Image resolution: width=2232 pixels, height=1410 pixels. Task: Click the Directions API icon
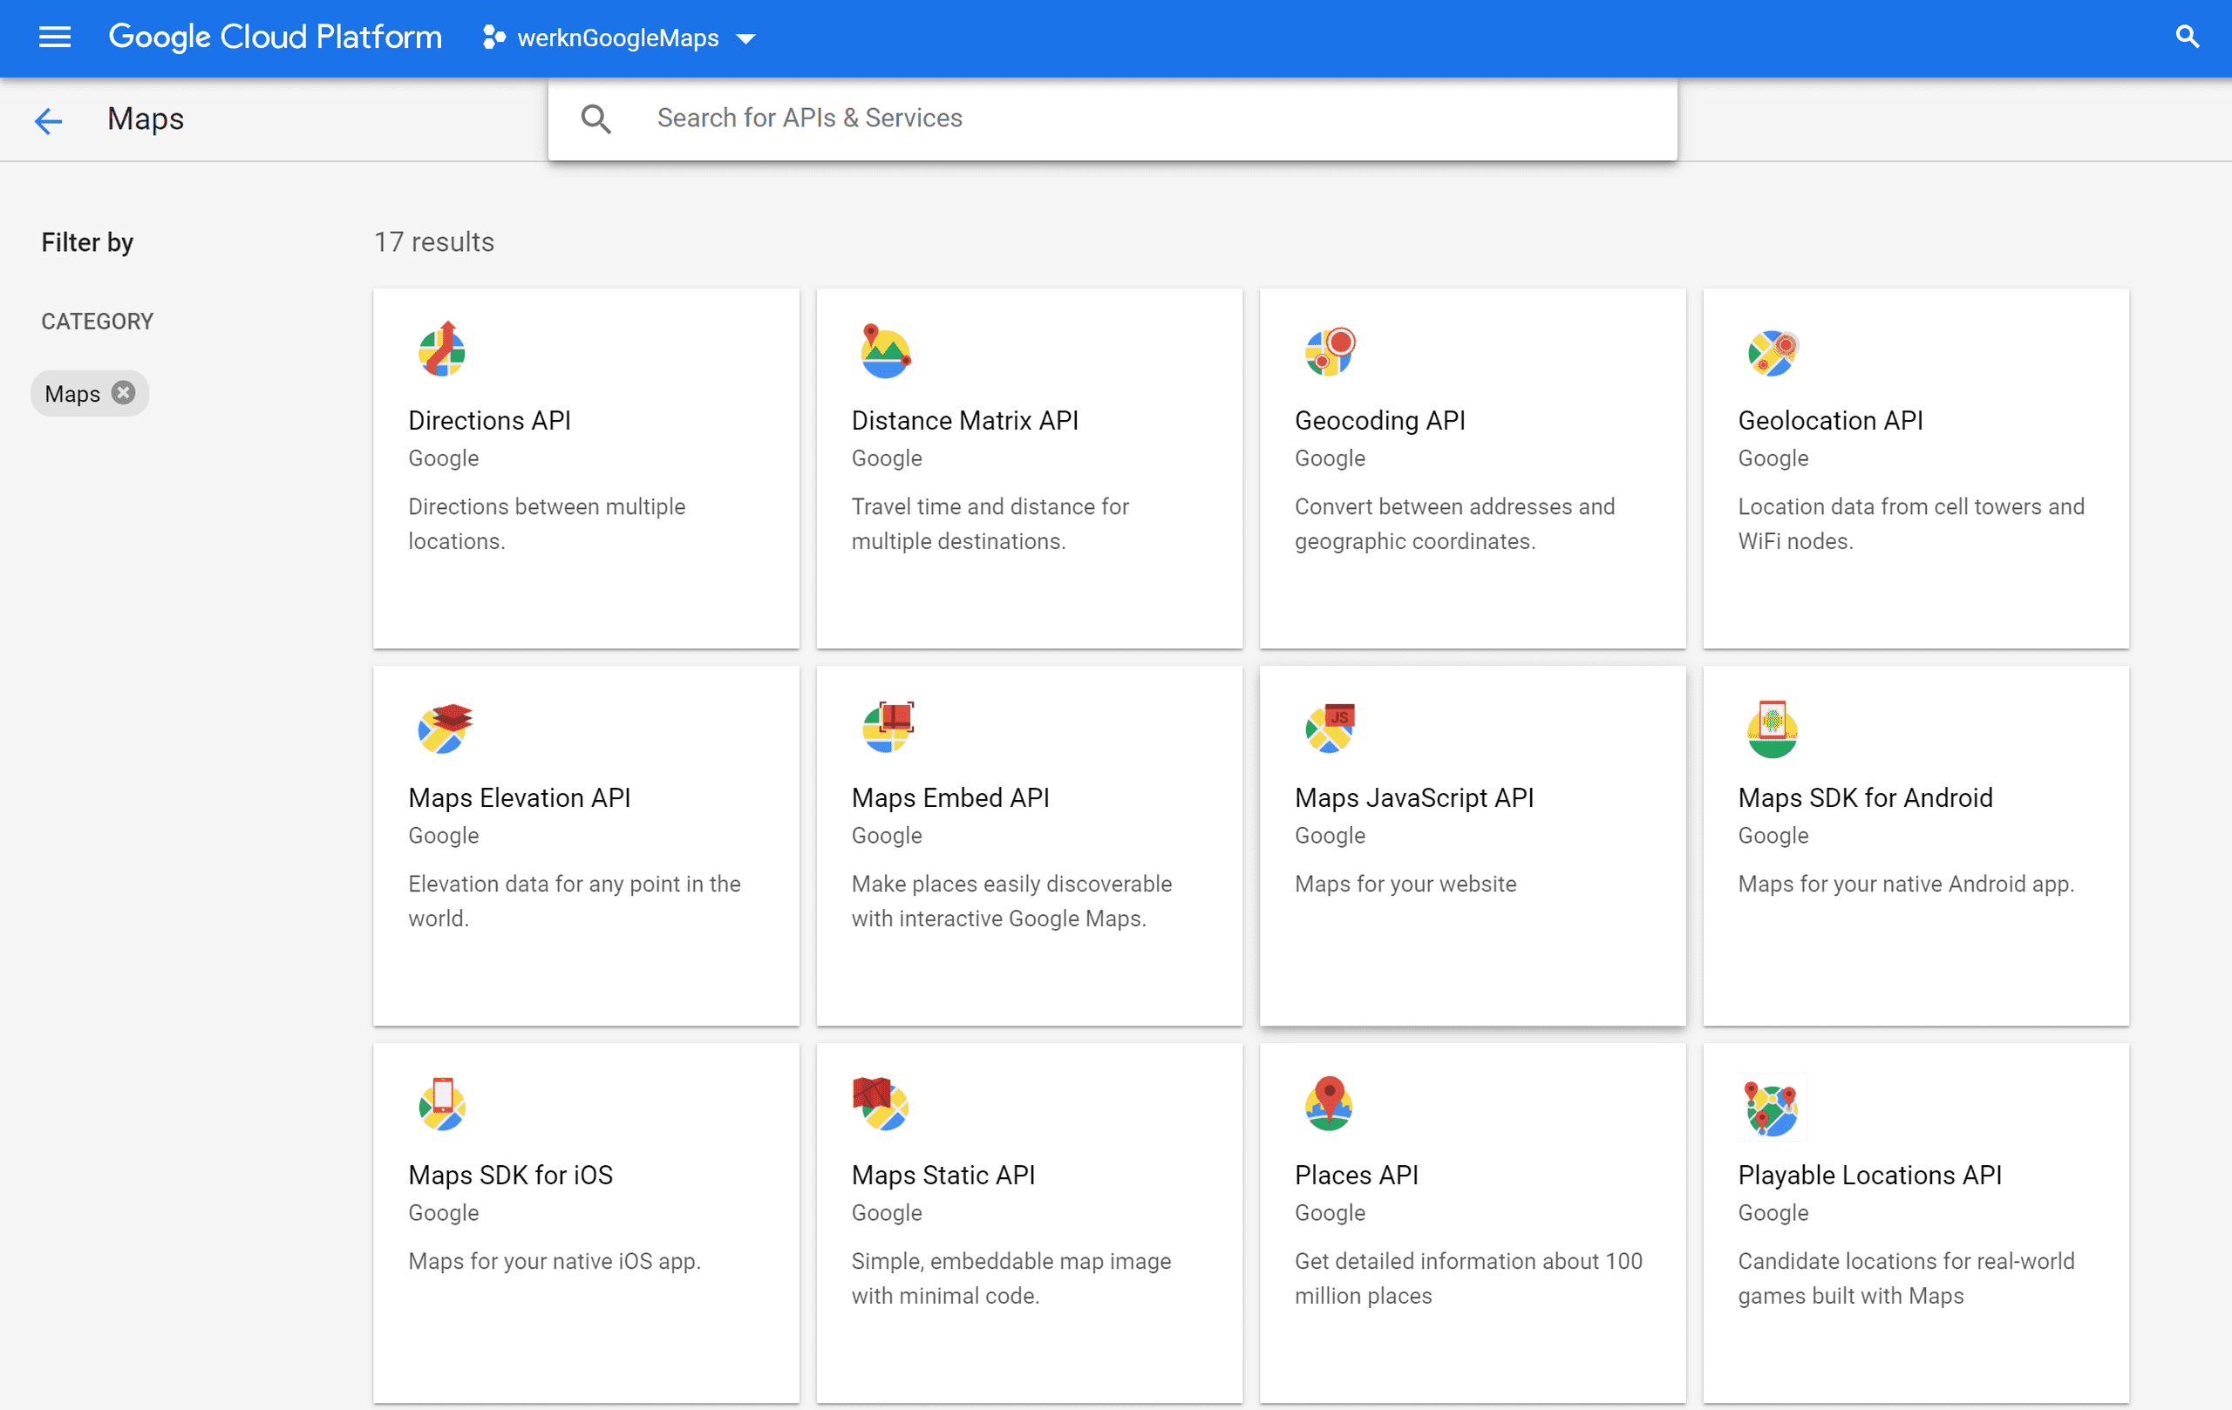coord(442,350)
